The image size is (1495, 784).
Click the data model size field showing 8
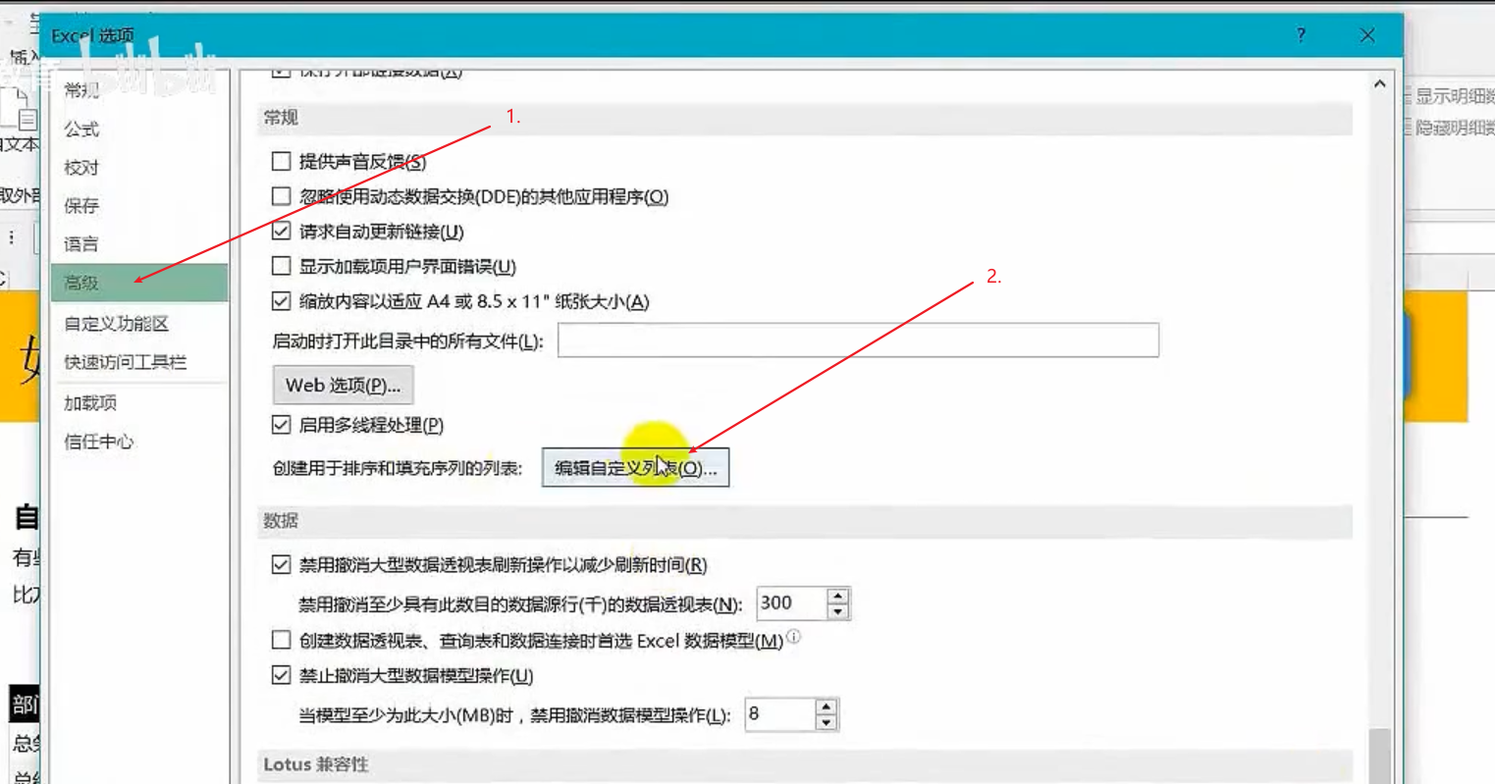(779, 714)
